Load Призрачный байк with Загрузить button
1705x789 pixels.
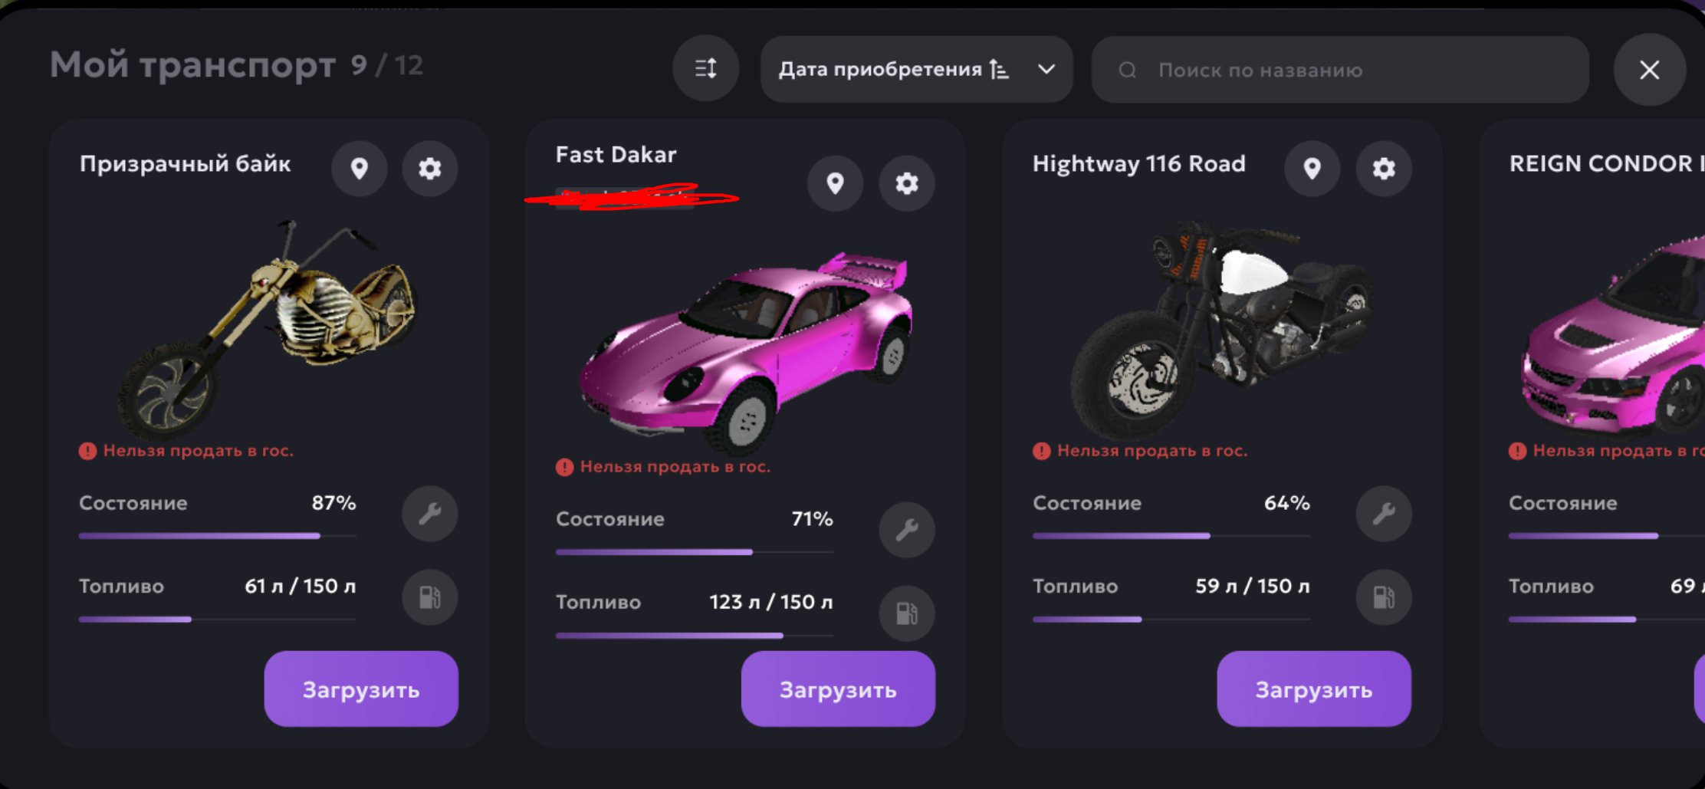(x=361, y=689)
